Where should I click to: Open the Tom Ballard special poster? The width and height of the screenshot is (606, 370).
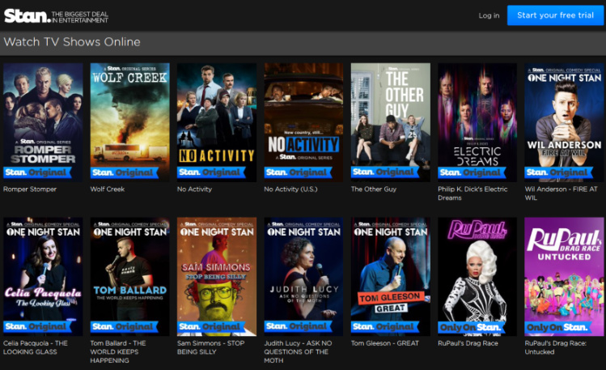[x=129, y=276]
